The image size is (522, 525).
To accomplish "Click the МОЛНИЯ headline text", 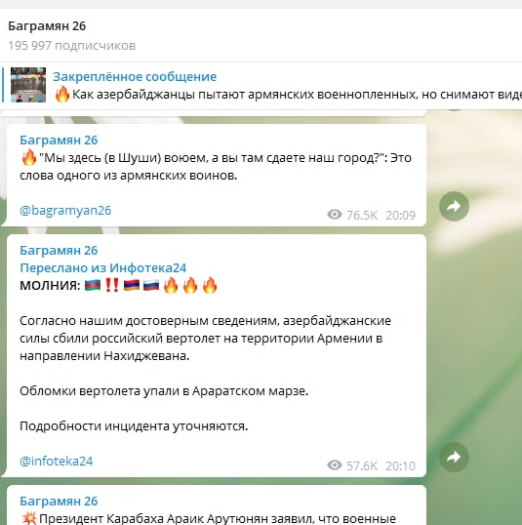I will pyautogui.click(x=50, y=286).
